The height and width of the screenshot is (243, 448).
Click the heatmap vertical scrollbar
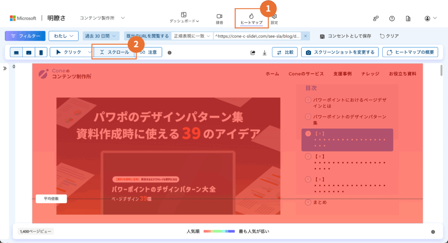(441, 70)
